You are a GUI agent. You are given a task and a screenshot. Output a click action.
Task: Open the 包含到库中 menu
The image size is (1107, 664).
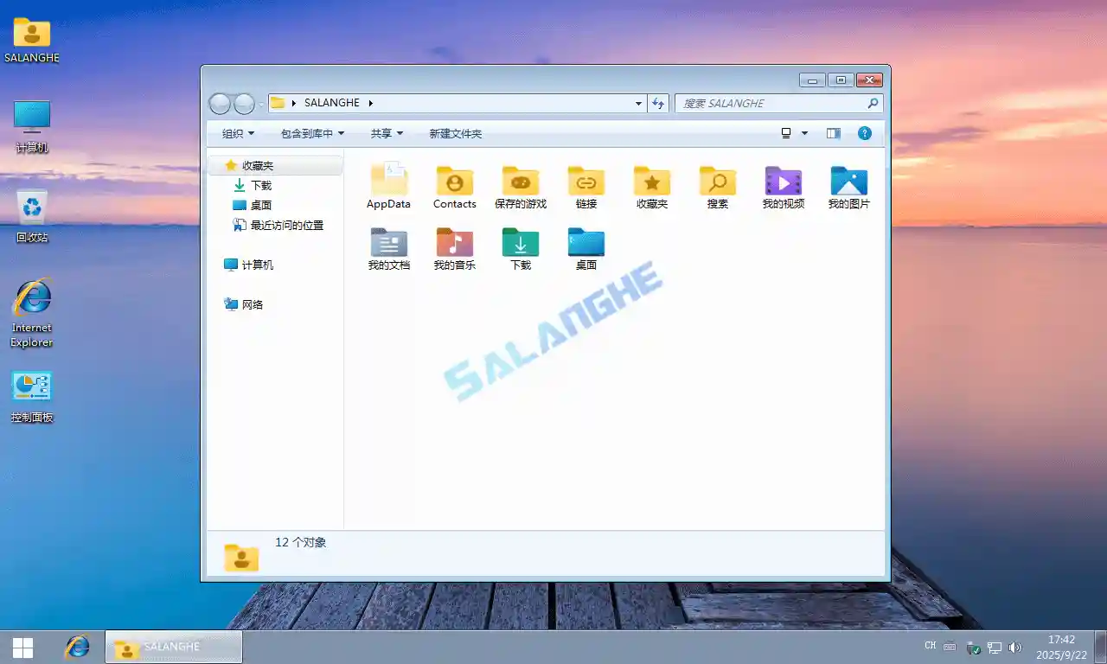tap(312, 133)
